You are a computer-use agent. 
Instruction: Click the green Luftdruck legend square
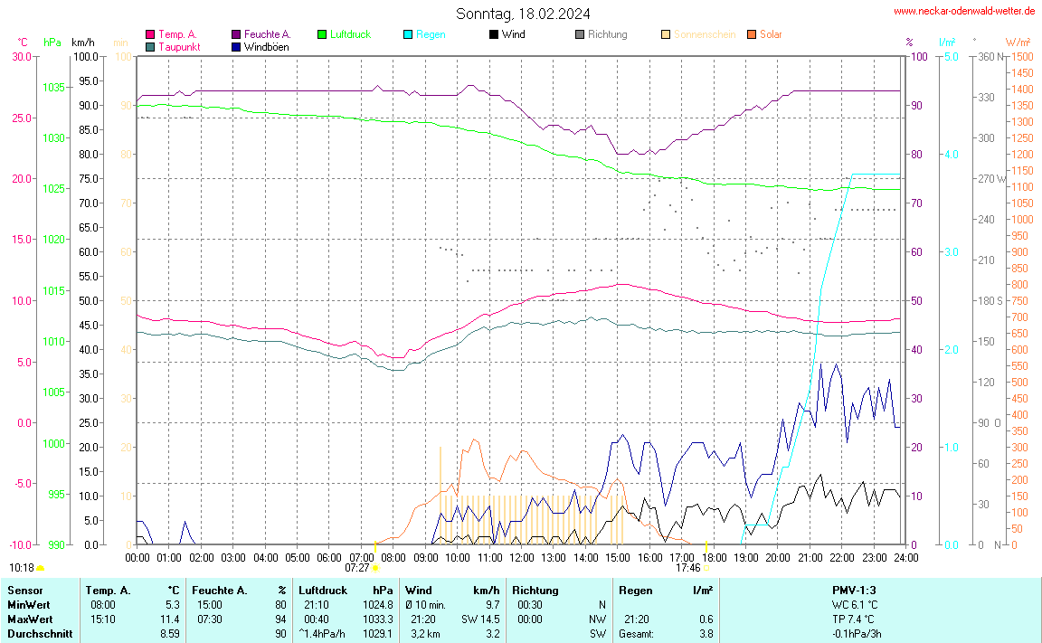click(322, 34)
